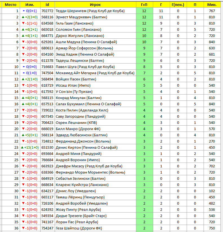
Task: Click the cell Эрнест Мацуркевич (Балтик)
Action: point(95,17)
